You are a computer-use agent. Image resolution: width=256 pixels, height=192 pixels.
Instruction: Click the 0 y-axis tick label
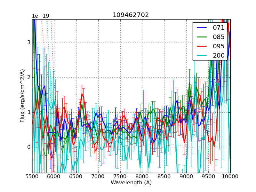click(28, 147)
